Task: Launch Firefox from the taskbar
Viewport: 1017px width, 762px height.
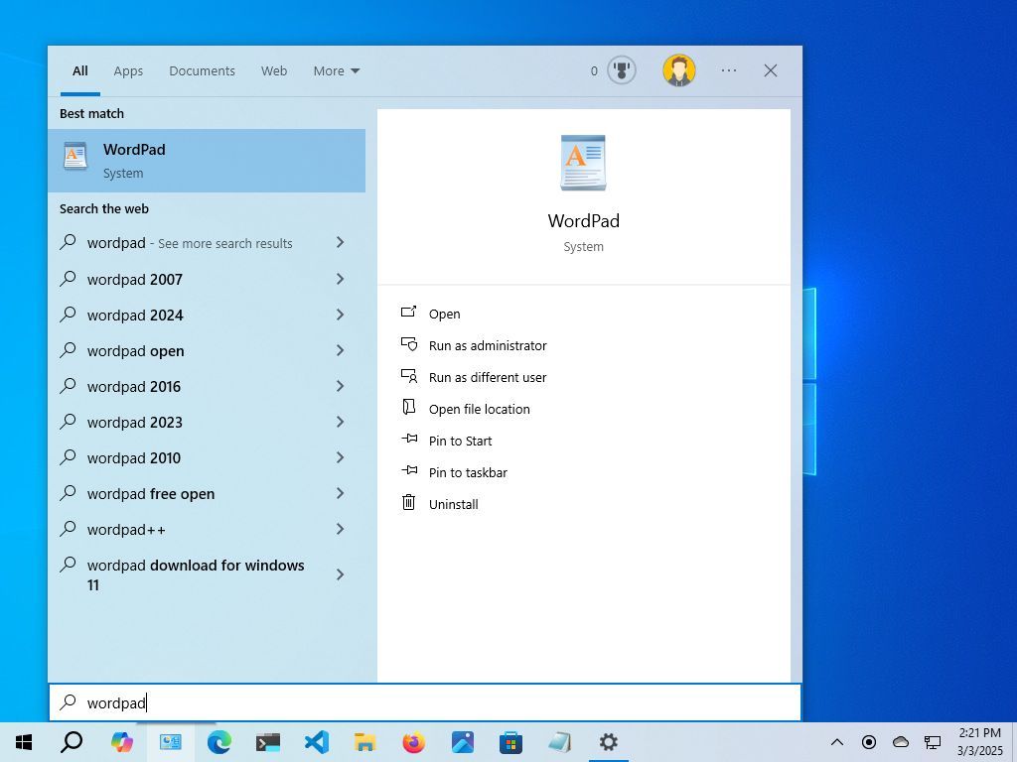Action: [413, 741]
